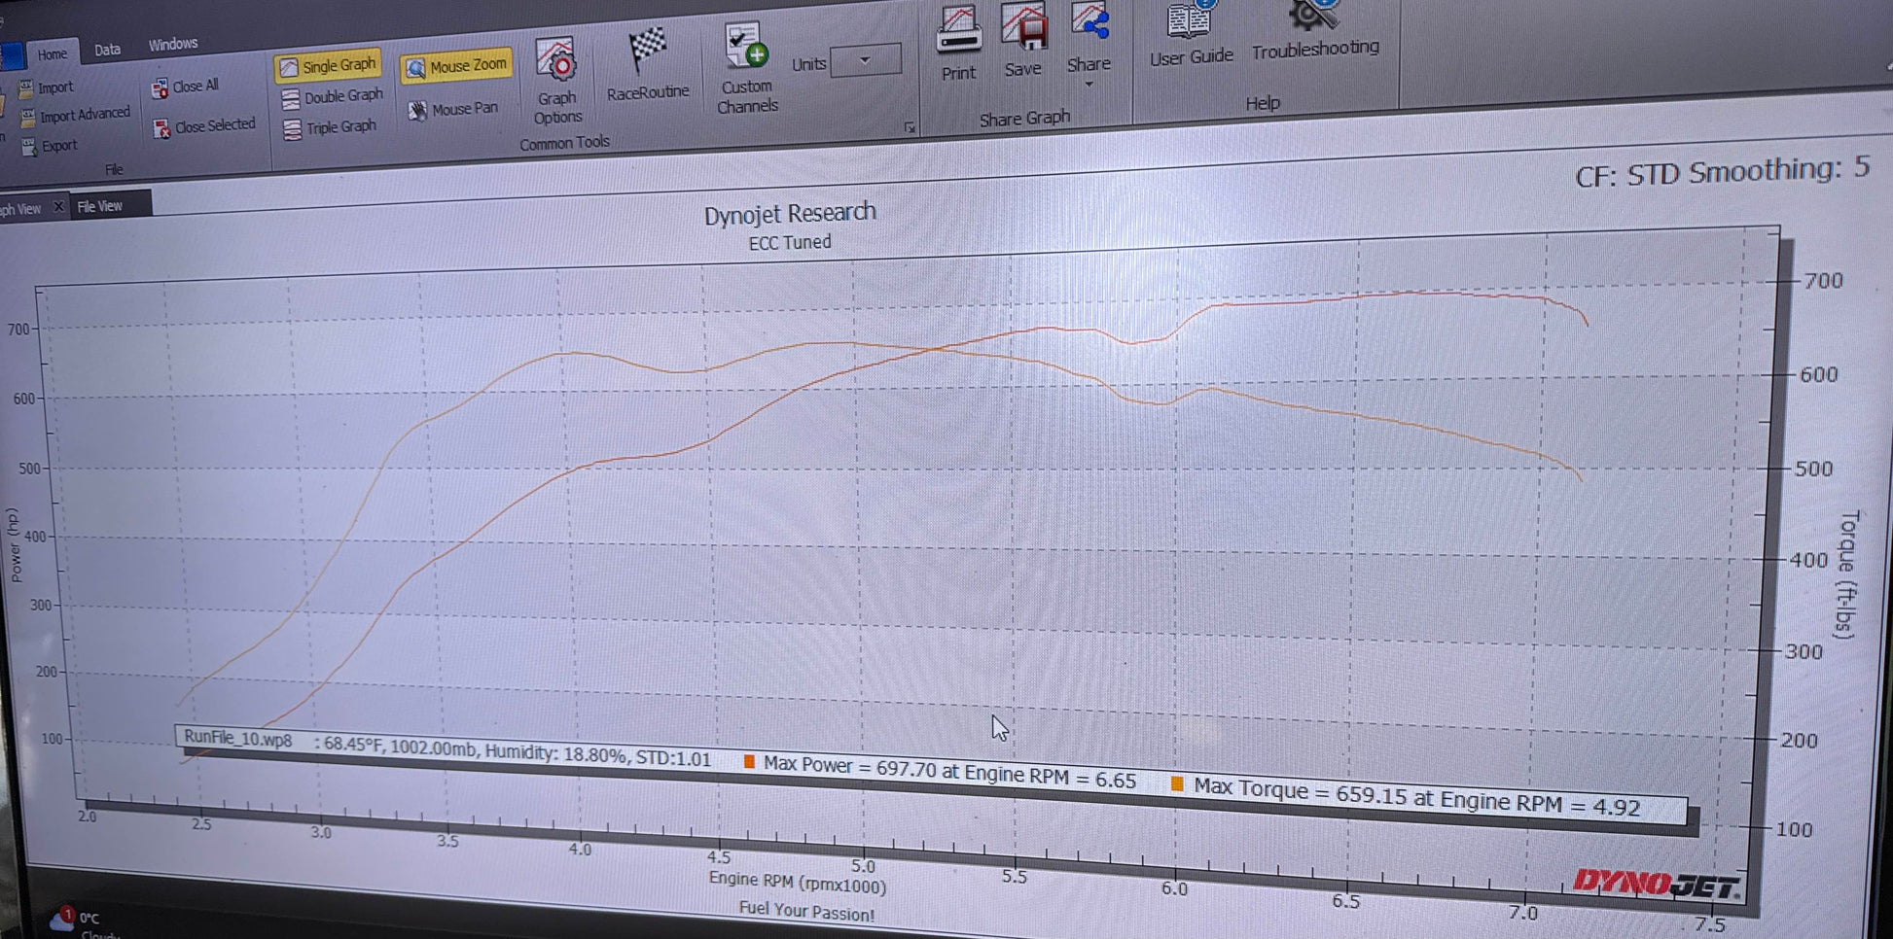
Task: Open Troubleshooting help
Action: (1314, 31)
